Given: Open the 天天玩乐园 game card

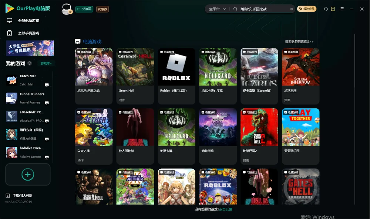Looking at the screenshot, I should (x=300, y=137).
